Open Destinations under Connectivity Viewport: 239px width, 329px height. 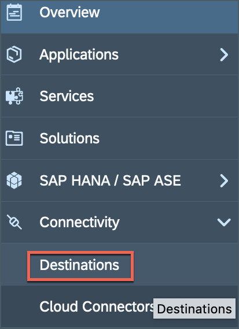(x=79, y=265)
